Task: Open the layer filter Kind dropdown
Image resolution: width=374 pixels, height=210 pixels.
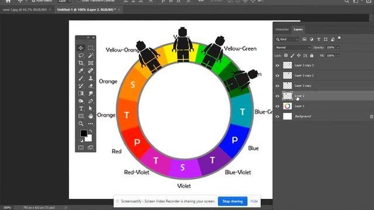Action: 287,39
